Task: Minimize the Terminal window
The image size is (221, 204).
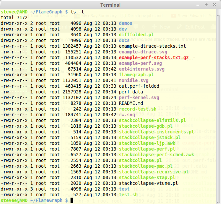Action: click(x=197, y=5)
